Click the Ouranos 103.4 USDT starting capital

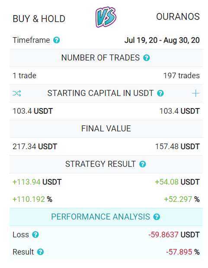point(179,111)
